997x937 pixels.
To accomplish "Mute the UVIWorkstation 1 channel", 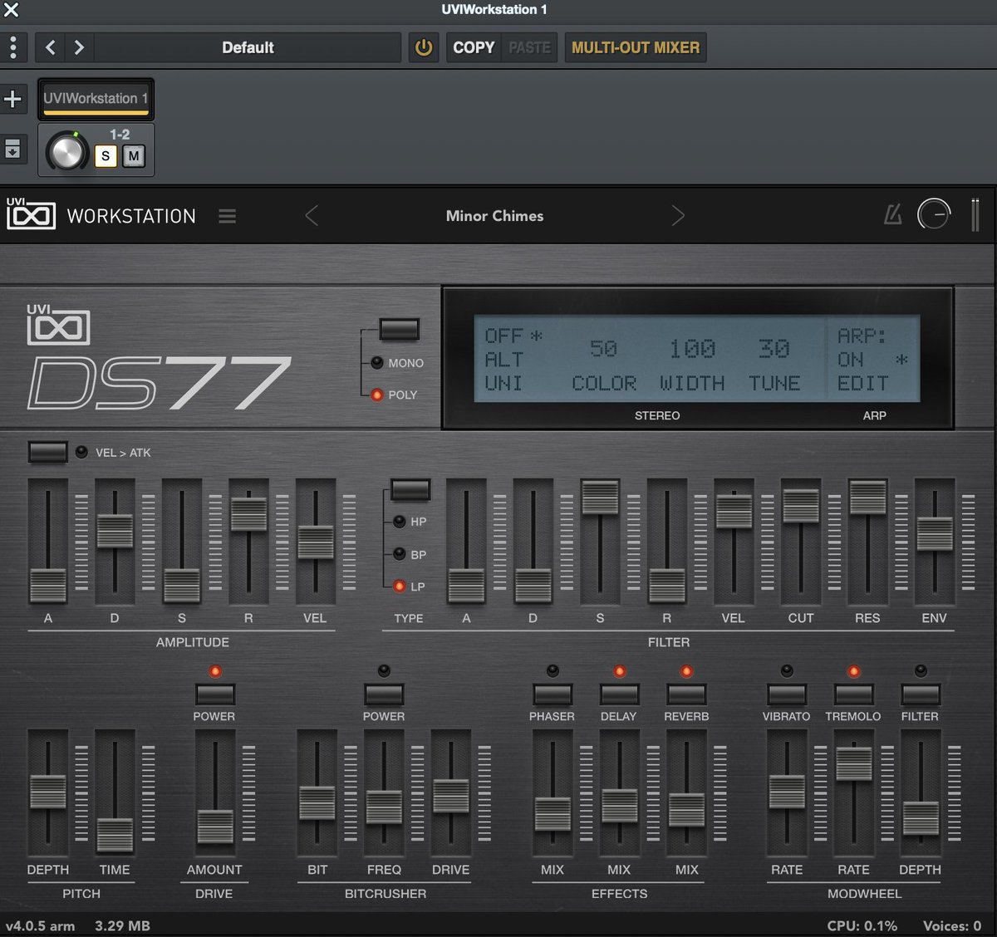I will coord(134,155).
